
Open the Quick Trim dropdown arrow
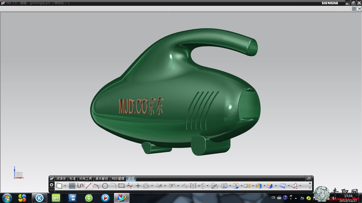[165, 186]
